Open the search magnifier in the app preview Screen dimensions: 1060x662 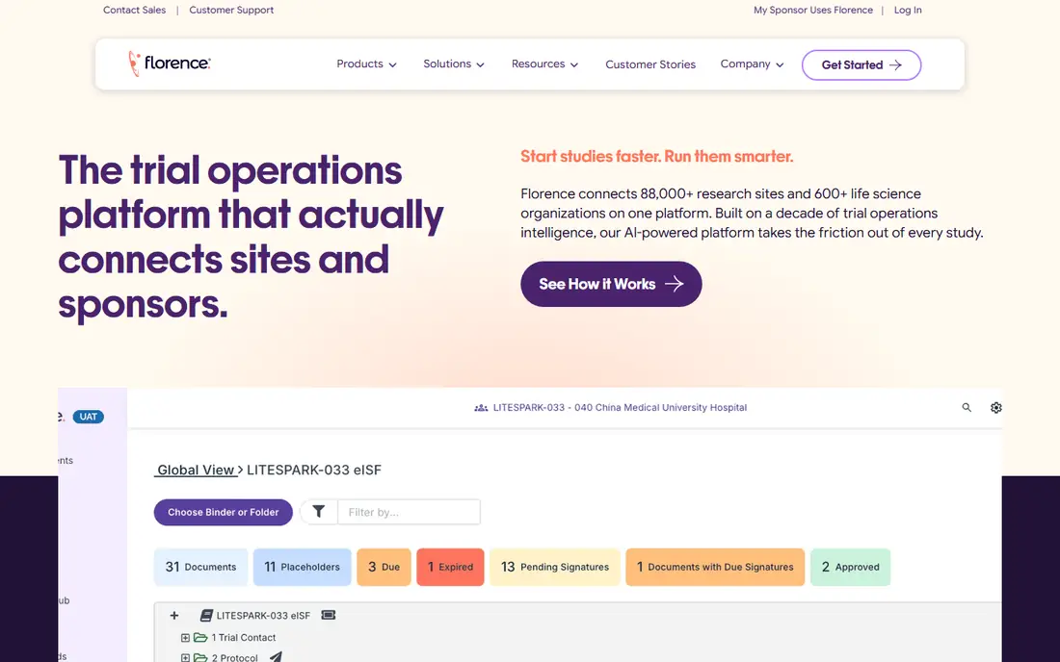coord(967,408)
